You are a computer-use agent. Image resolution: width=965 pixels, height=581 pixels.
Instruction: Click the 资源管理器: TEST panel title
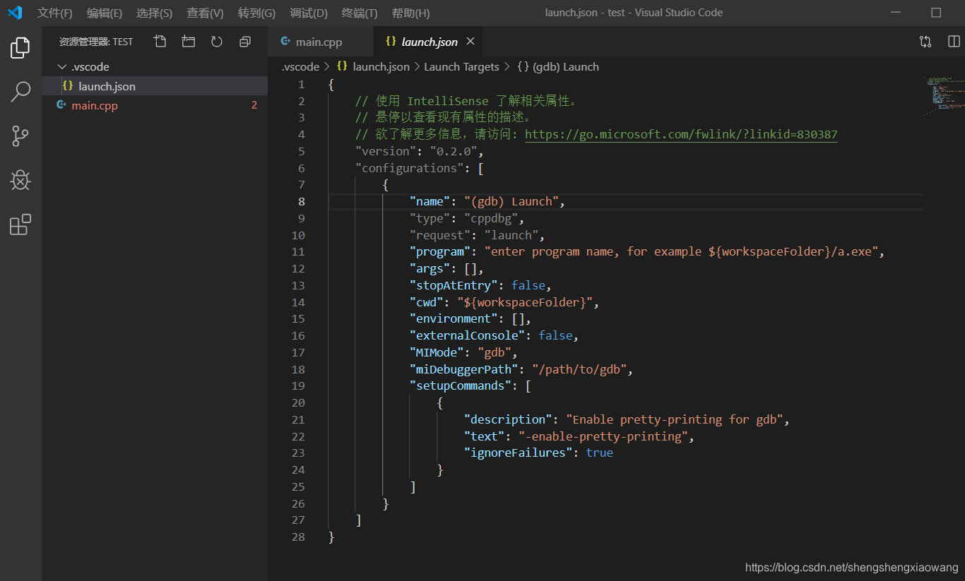point(96,42)
